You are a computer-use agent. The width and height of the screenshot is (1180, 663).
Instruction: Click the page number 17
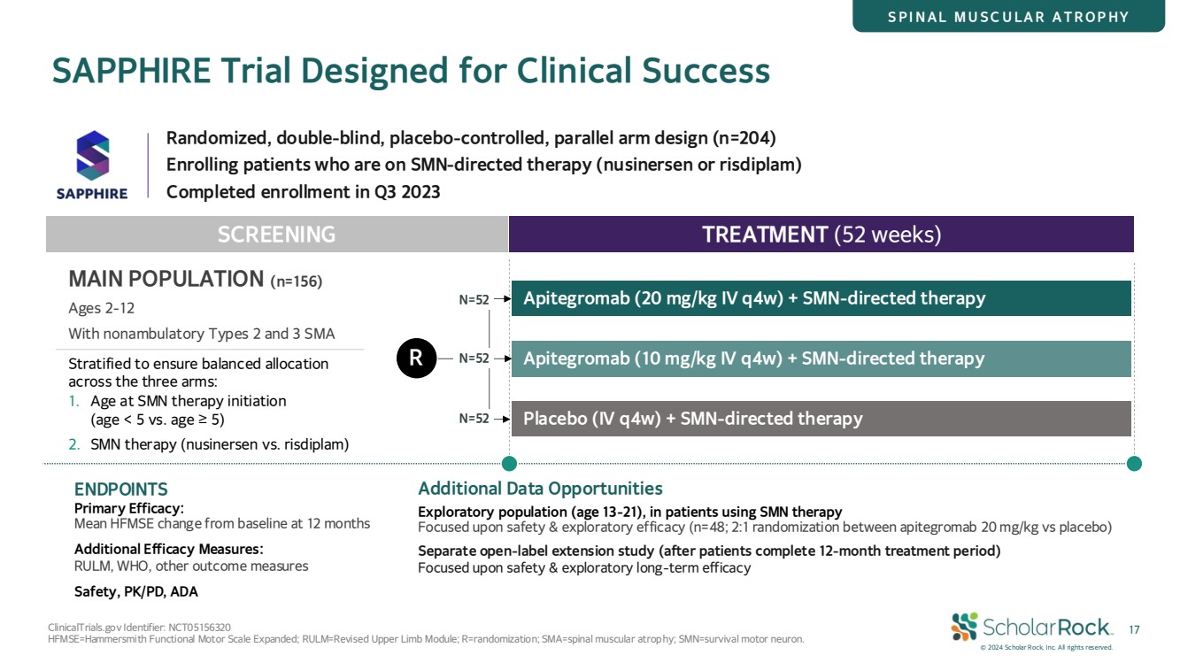point(1136,629)
